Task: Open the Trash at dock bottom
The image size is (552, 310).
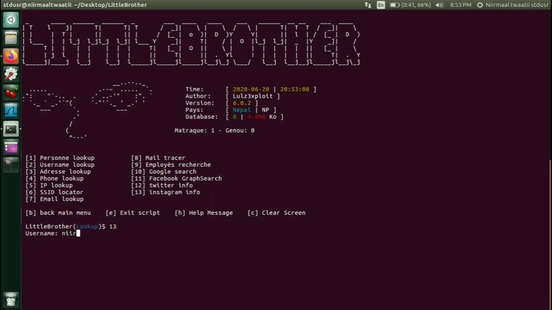Action: click(x=11, y=299)
